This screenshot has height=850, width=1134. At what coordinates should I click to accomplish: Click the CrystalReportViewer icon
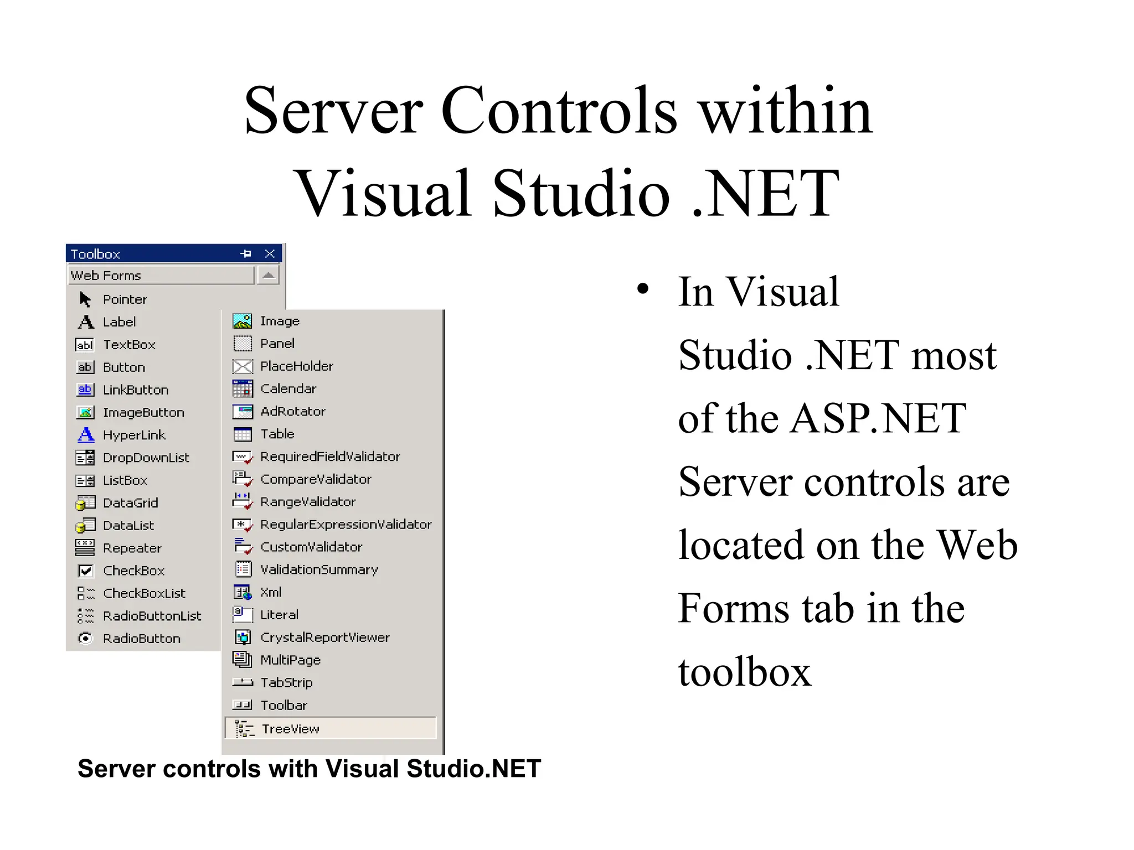pos(243,637)
